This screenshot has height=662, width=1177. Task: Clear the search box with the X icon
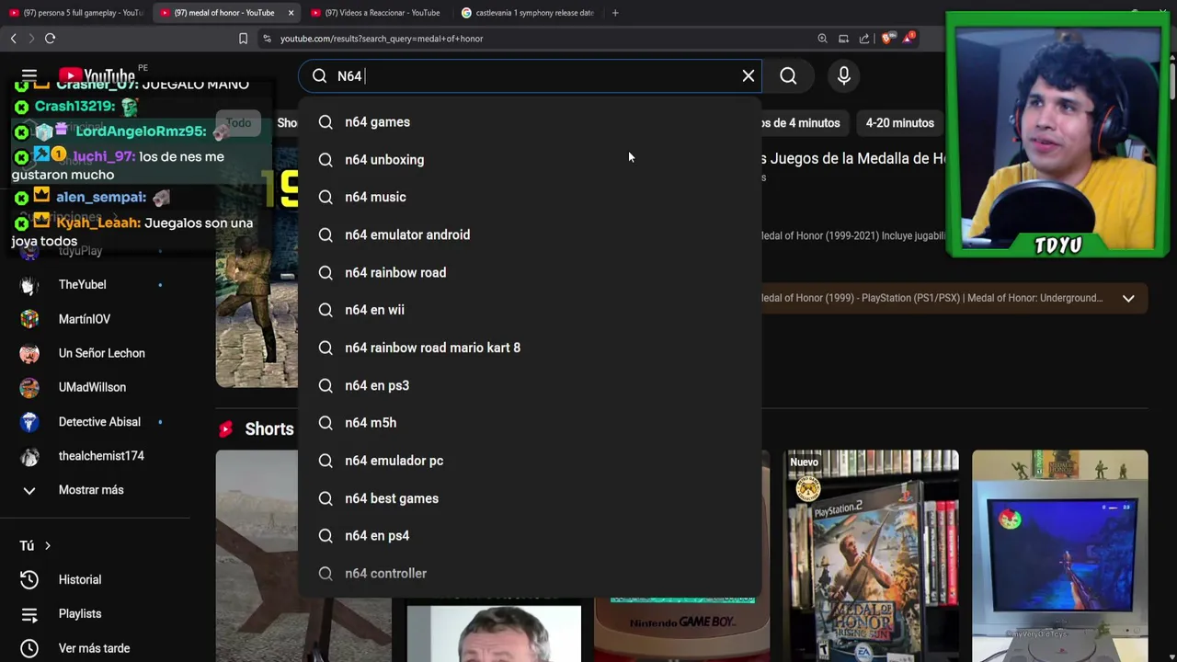(x=748, y=76)
